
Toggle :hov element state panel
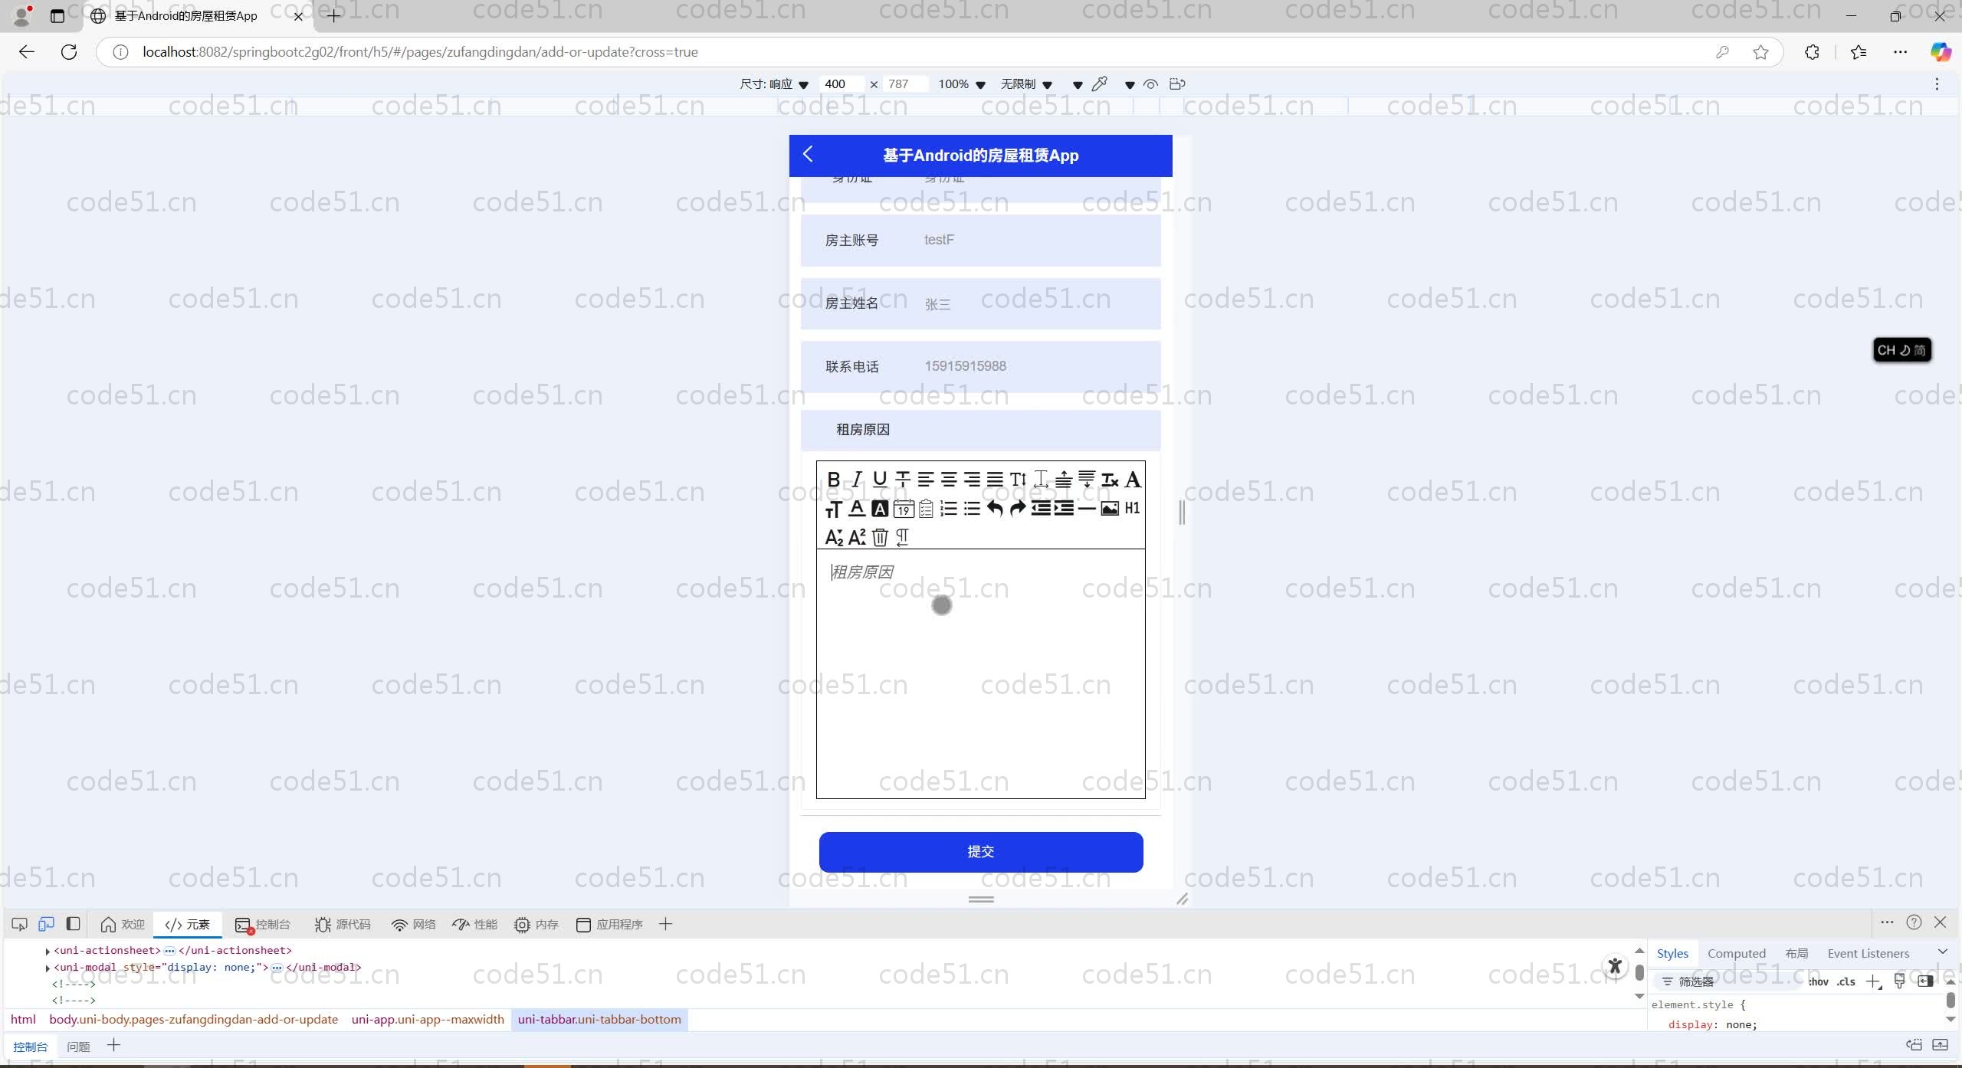coord(1819,981)
